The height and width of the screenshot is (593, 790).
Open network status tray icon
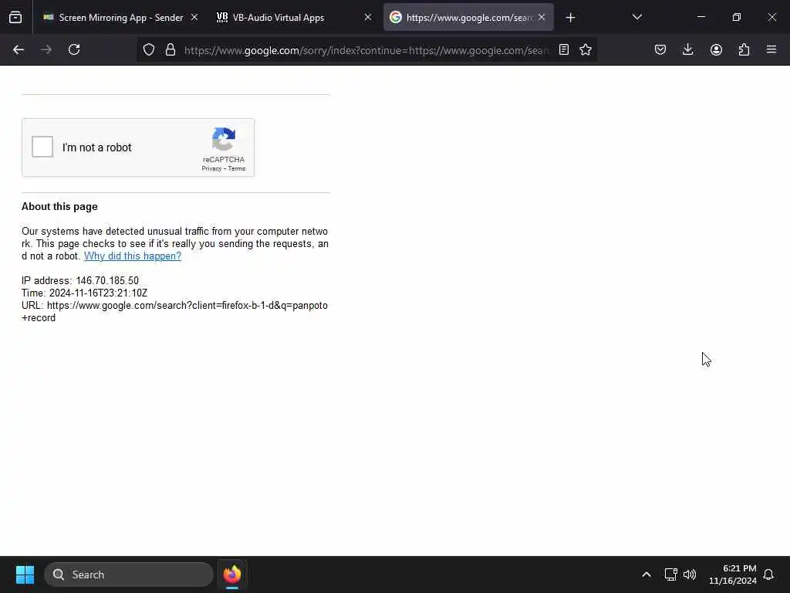670,574
